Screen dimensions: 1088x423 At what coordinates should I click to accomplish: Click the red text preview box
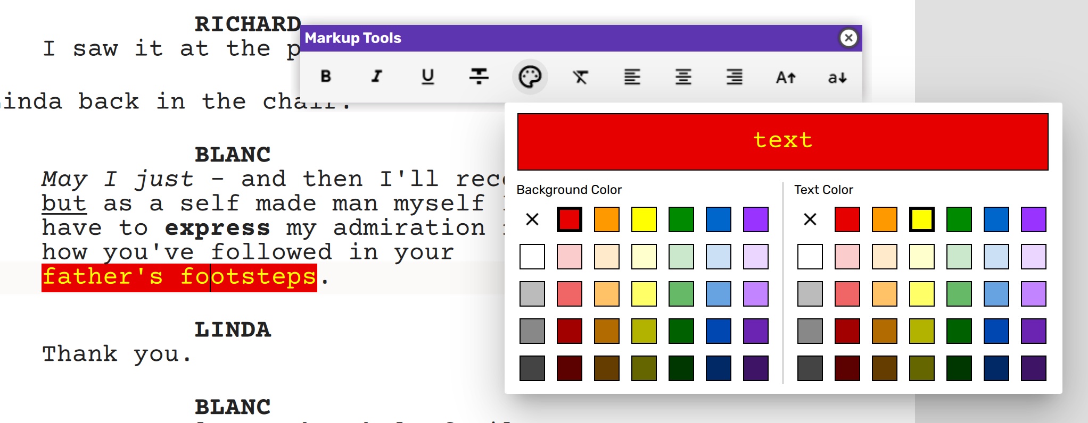pyautogui.click(x=782, y=141)
